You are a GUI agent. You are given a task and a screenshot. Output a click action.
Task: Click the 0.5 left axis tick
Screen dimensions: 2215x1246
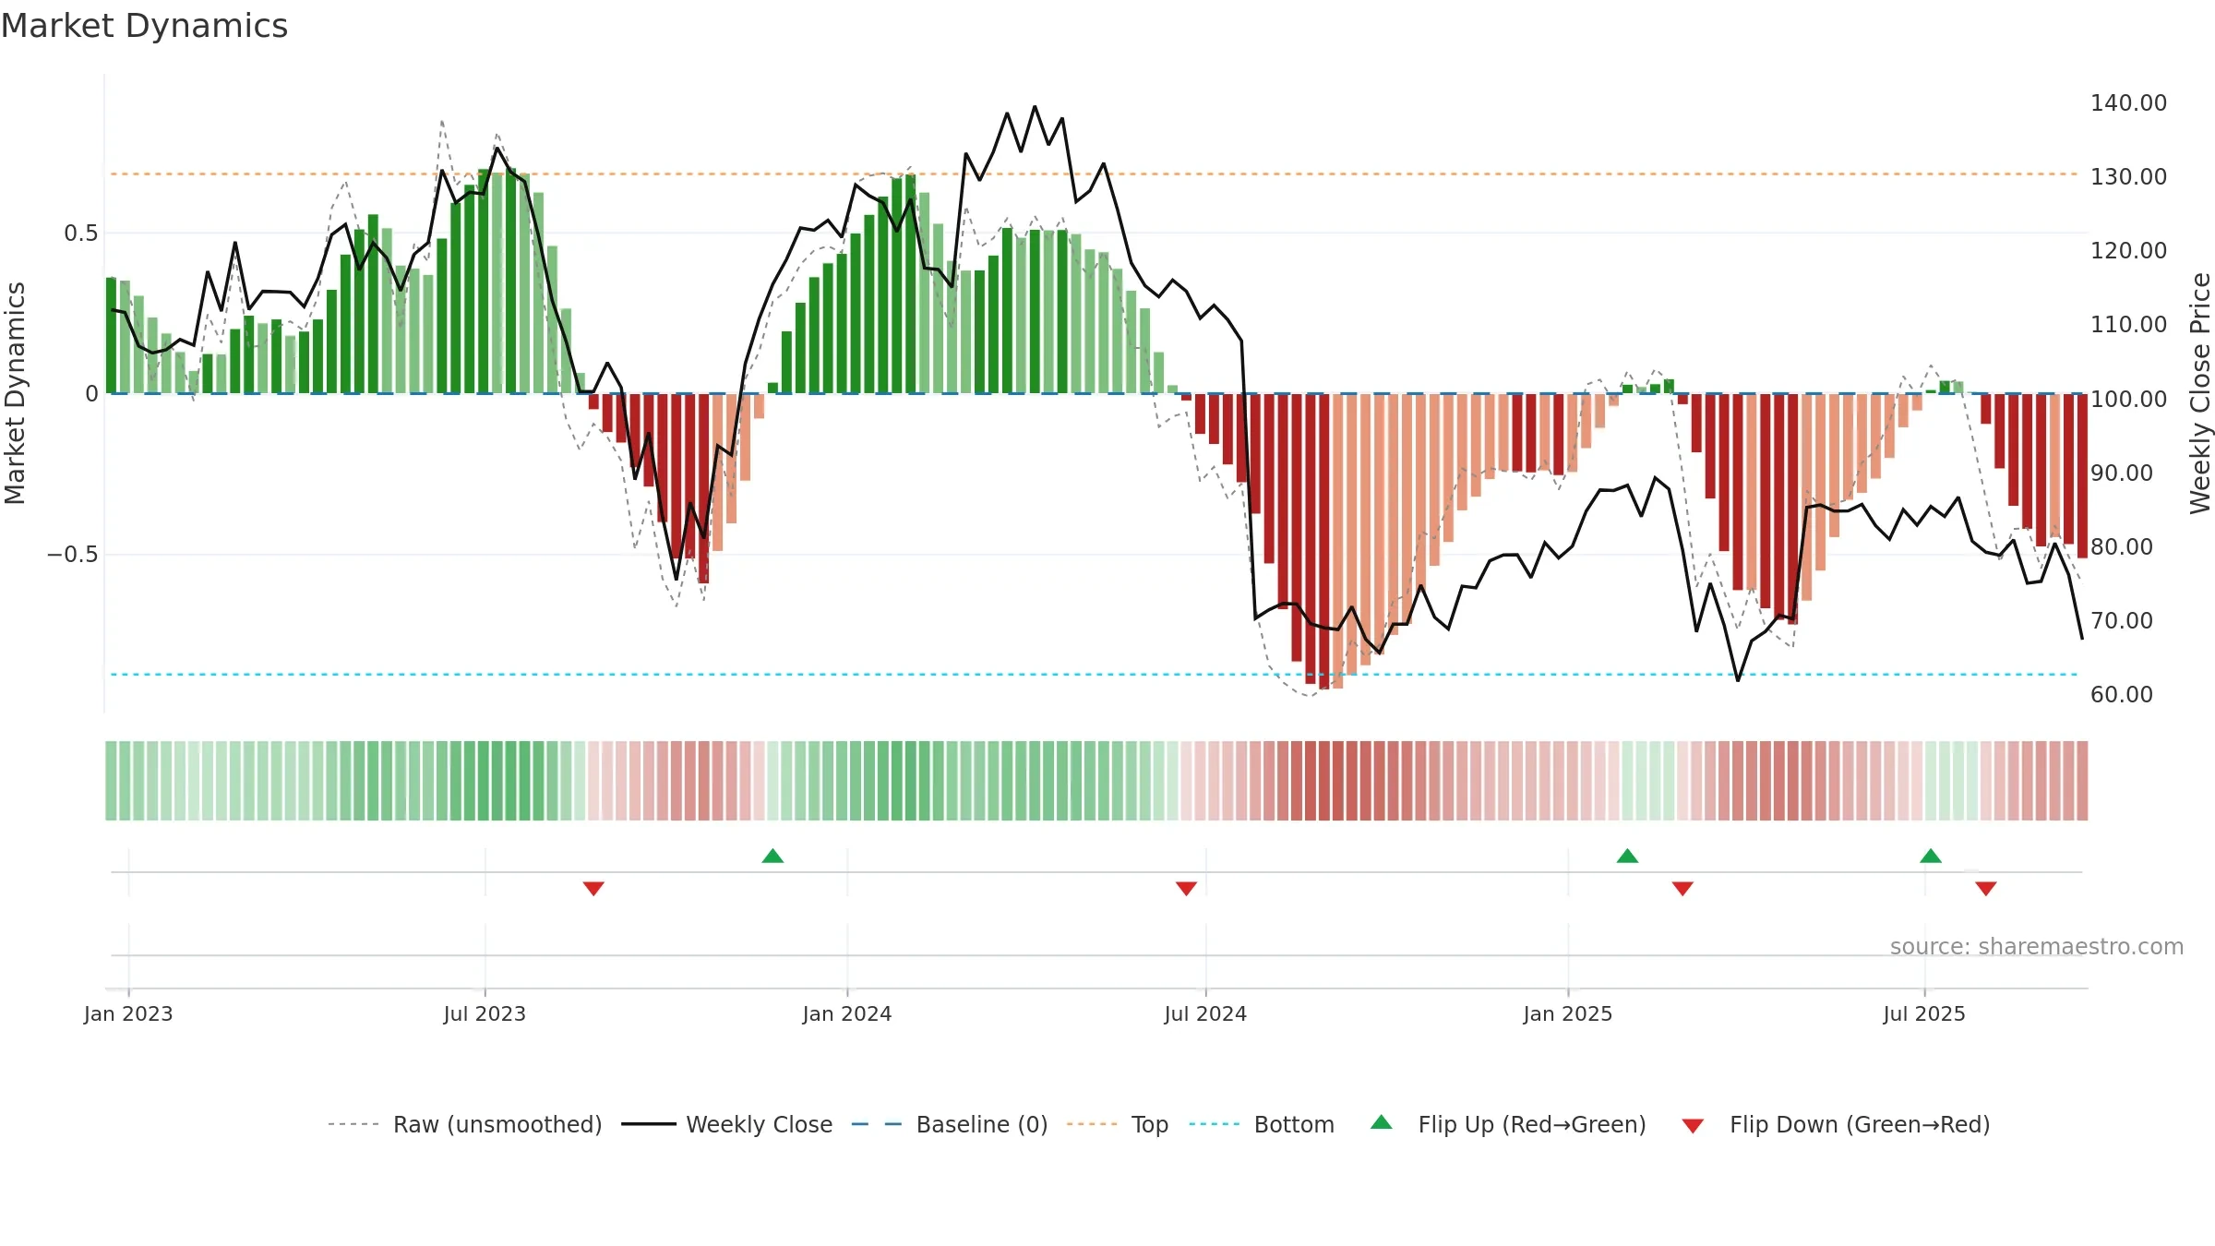tap(80, 234)
